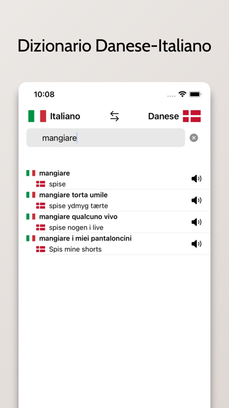Tap the 'spise ydmyg tærte' translation
Viewport: 229px width, 408px height.
tap(78, 206)
